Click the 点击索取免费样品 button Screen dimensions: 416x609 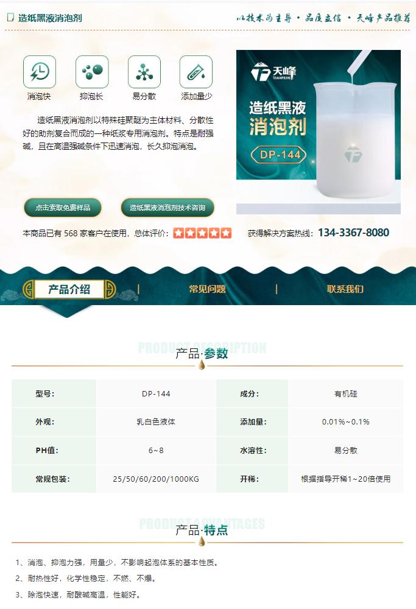coord(63,208)
